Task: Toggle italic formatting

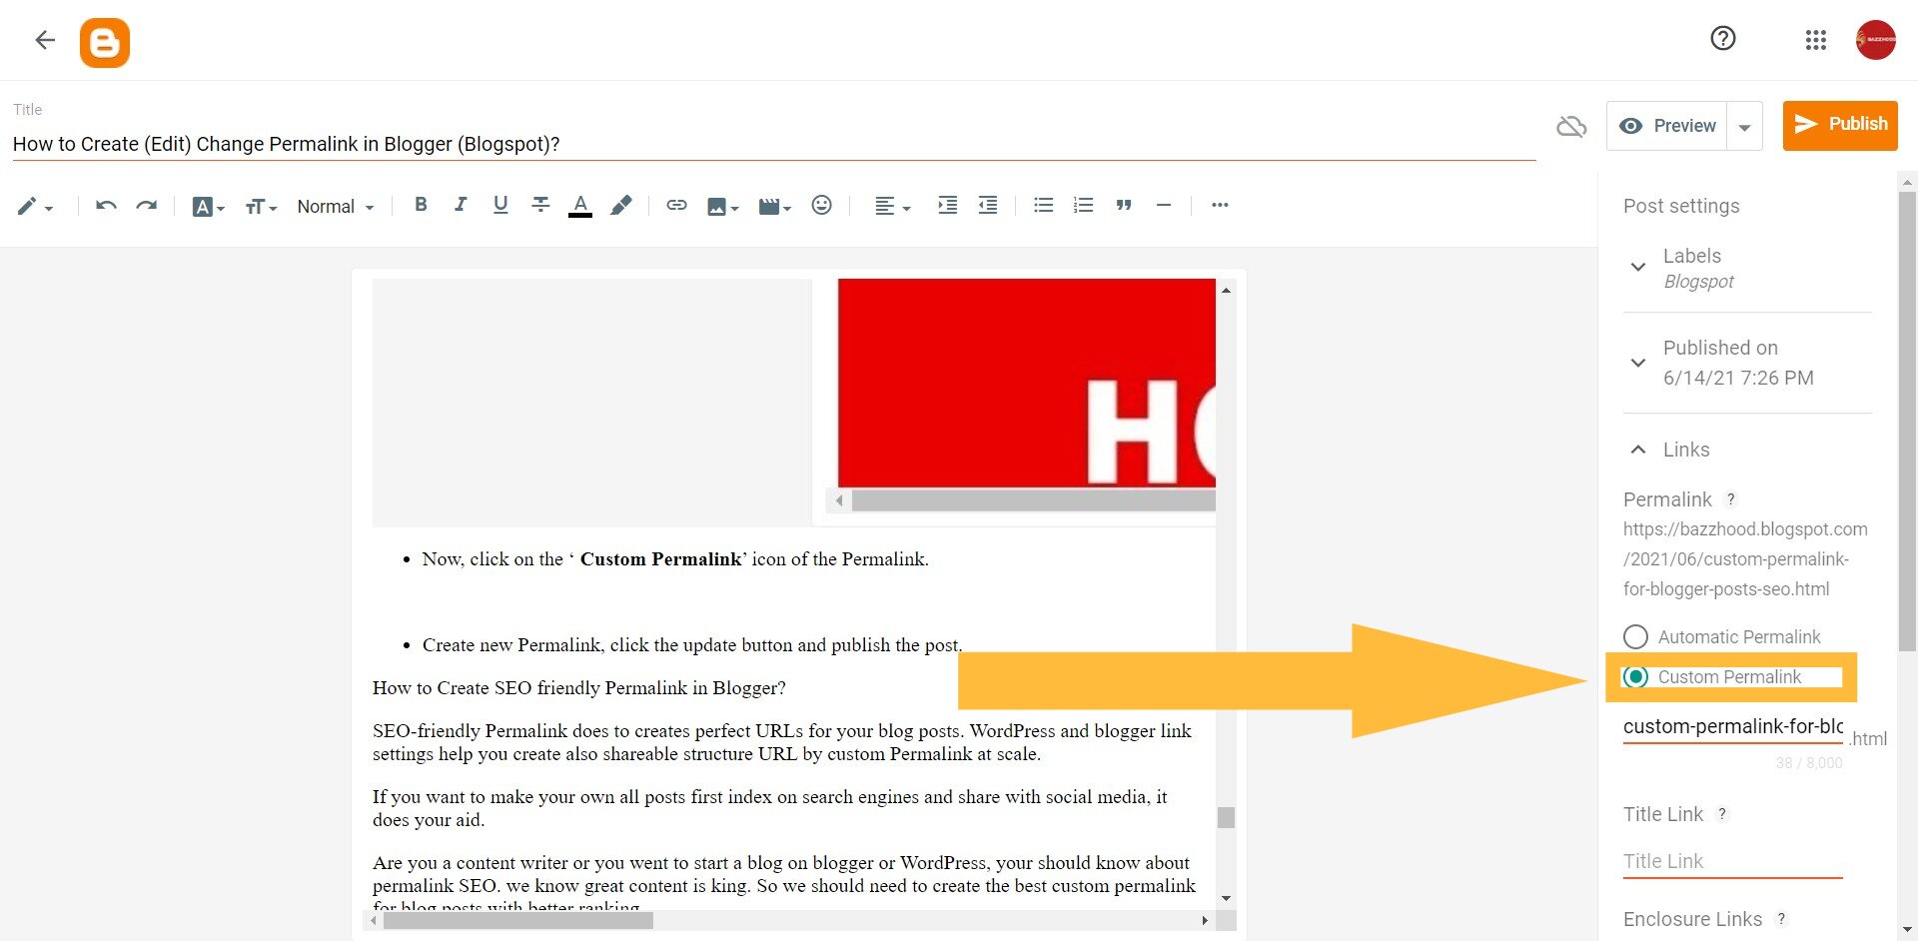Action: click(x=461, y=205)
